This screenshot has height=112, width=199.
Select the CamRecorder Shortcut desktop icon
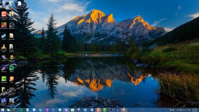(4, 16)
